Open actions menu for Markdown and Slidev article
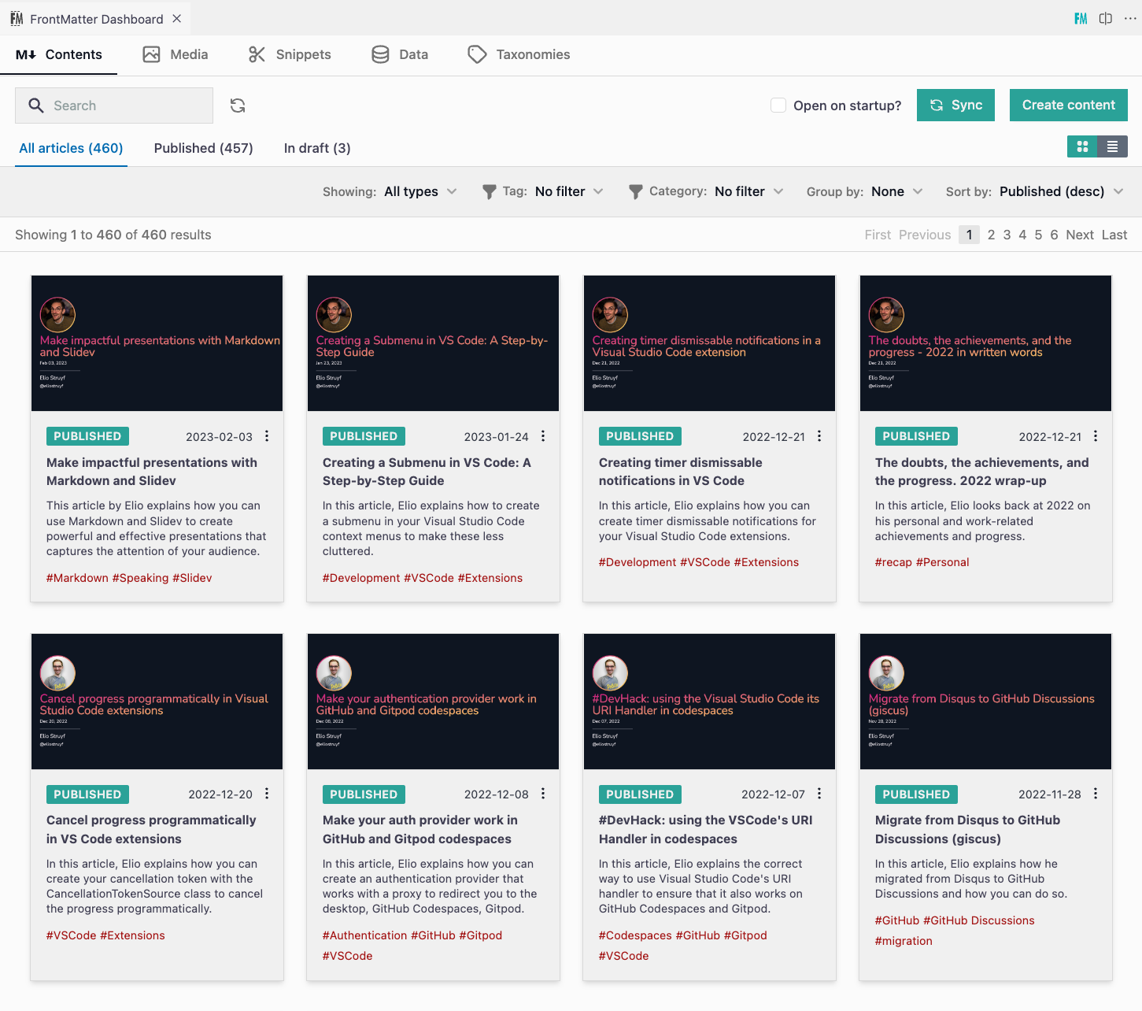The height and width of the screenshot is (1011, 1142). 267,436
